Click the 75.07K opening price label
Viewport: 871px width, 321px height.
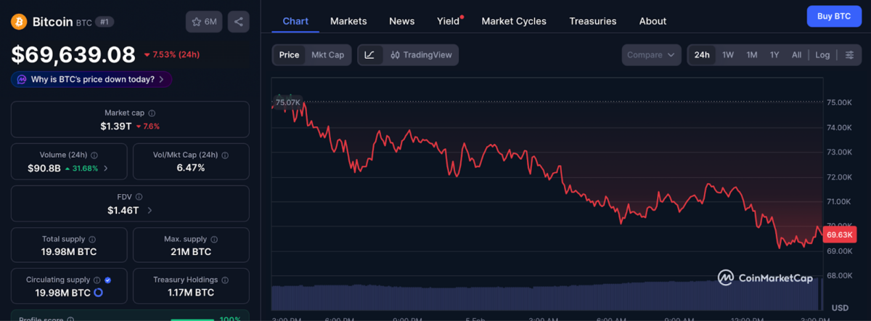coord(288,102)
